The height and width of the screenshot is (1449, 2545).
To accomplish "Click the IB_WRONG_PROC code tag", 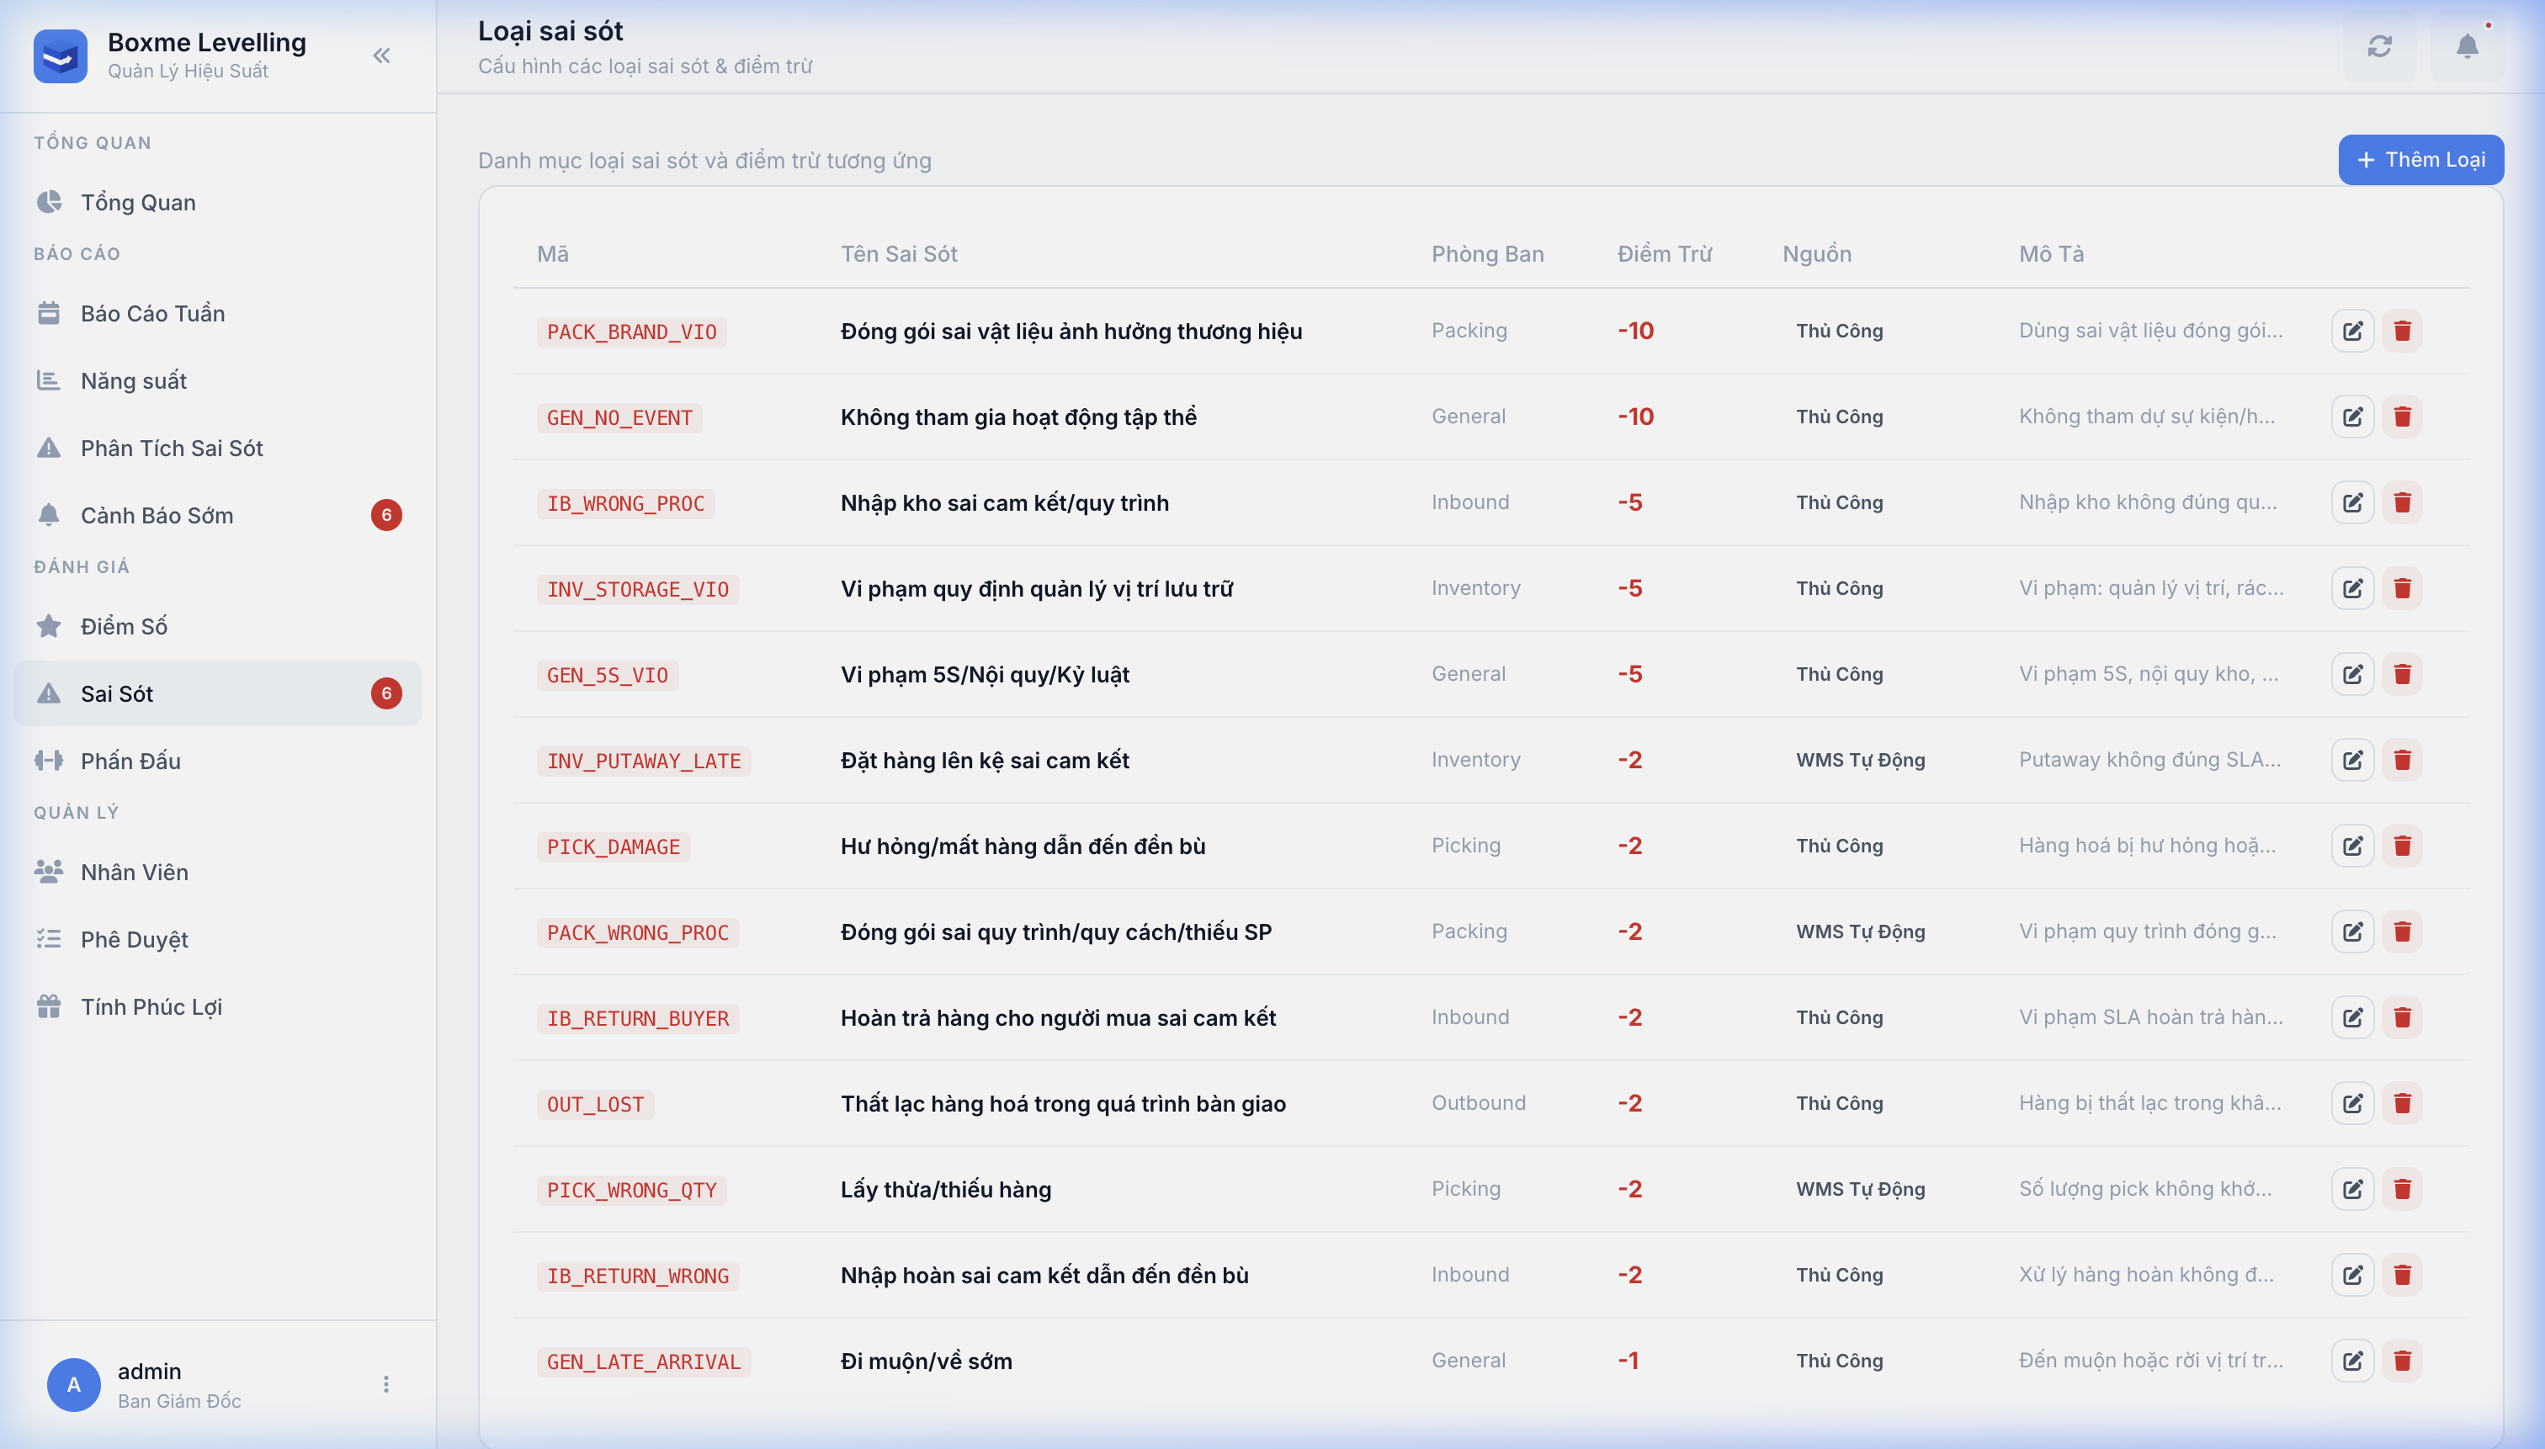I will coord(625,503).
